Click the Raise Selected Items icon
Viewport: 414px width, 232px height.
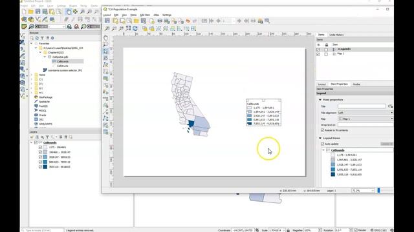173,28
